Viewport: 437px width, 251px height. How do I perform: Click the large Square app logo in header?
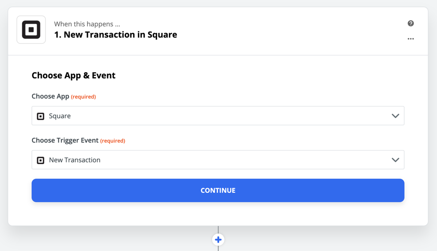point(31,30)
